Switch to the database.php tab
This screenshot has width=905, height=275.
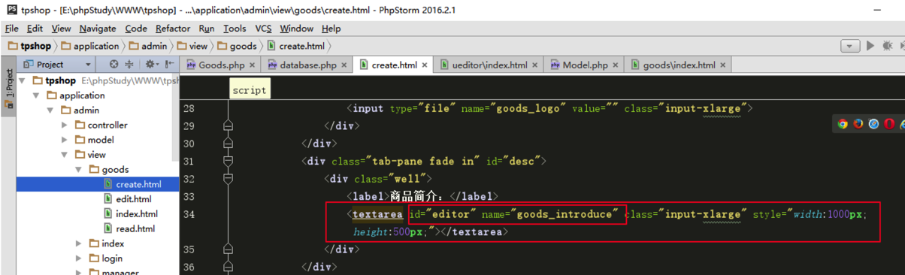click(307, 65)
